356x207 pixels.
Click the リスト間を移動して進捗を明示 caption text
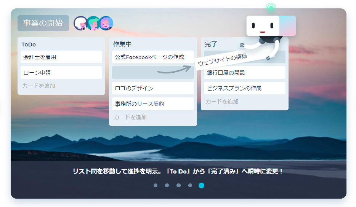pos(178,171)
